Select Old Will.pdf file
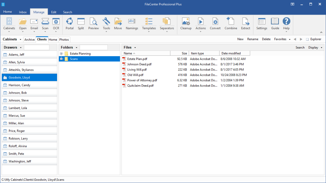The height and width of the screenshot is (183, 326). [135, 75]
